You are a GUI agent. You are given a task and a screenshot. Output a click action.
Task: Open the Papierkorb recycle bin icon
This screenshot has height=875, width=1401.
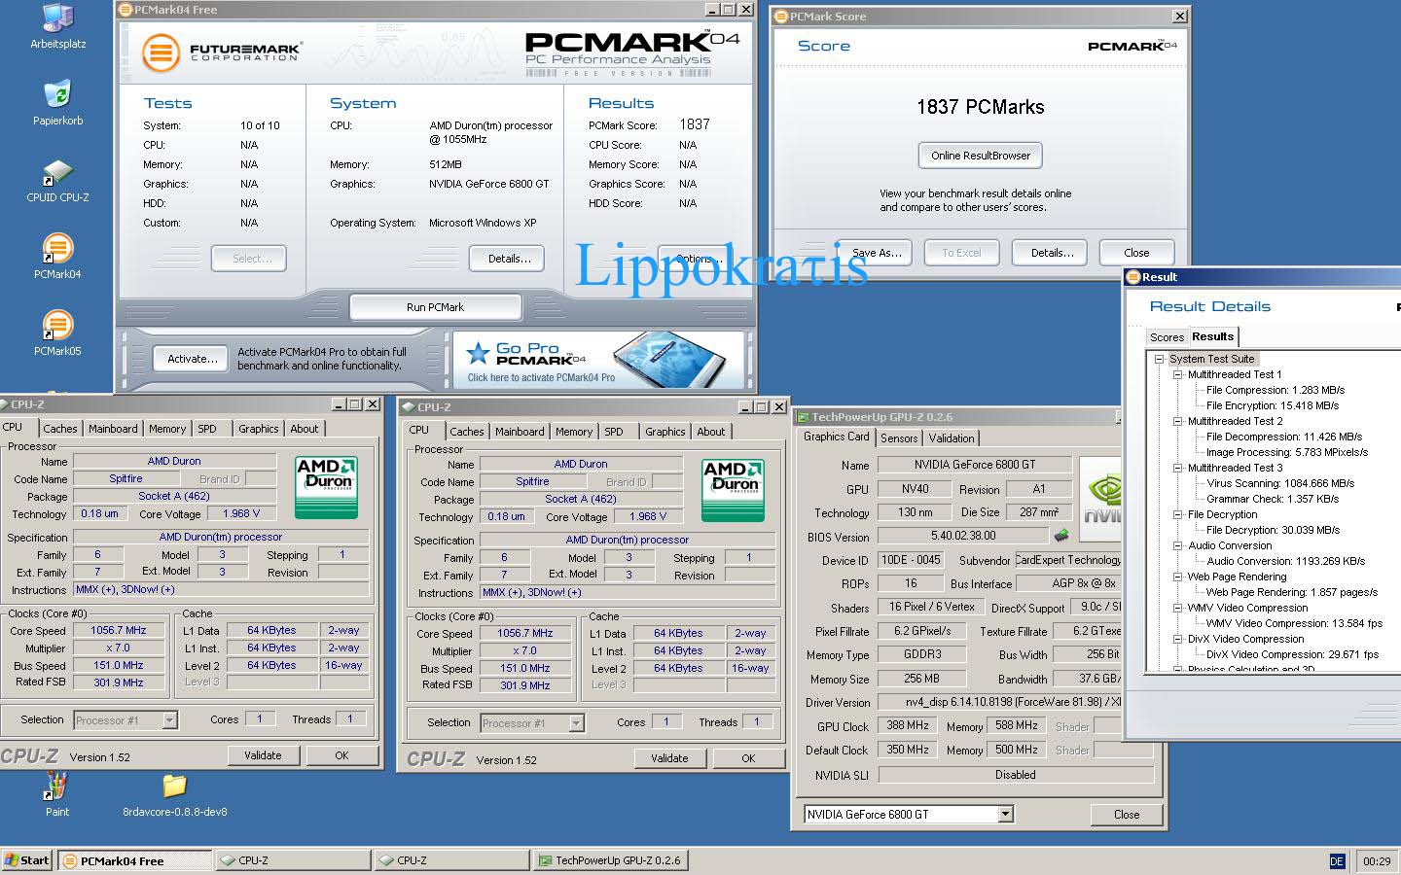[x=57, y=103]
